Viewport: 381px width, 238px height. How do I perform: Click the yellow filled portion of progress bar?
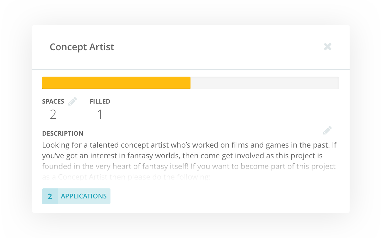click(116, 83)
